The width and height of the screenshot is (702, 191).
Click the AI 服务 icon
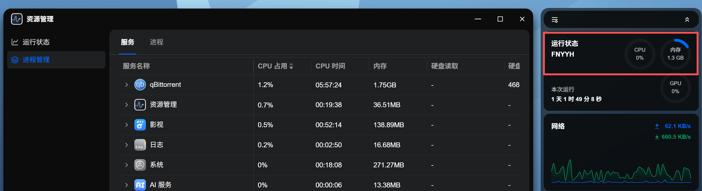point(140,185)
